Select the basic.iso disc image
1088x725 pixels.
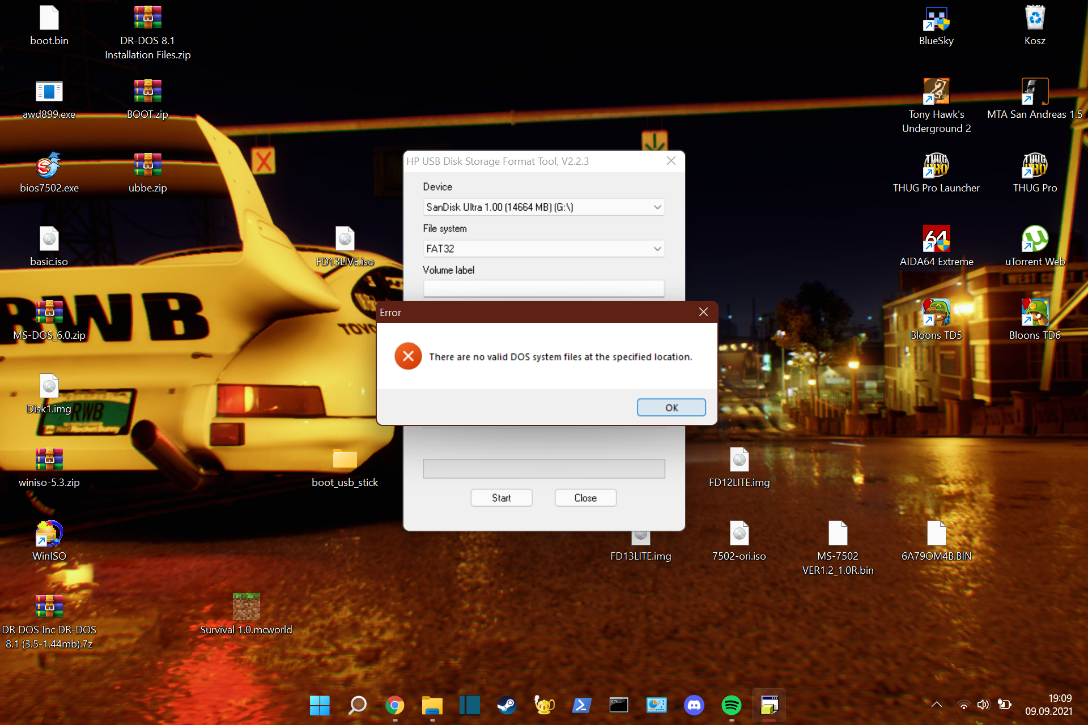coord(49,239)
